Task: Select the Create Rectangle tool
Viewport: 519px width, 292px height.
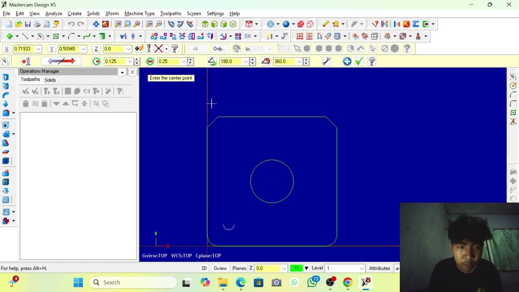Action: [56, 36]
